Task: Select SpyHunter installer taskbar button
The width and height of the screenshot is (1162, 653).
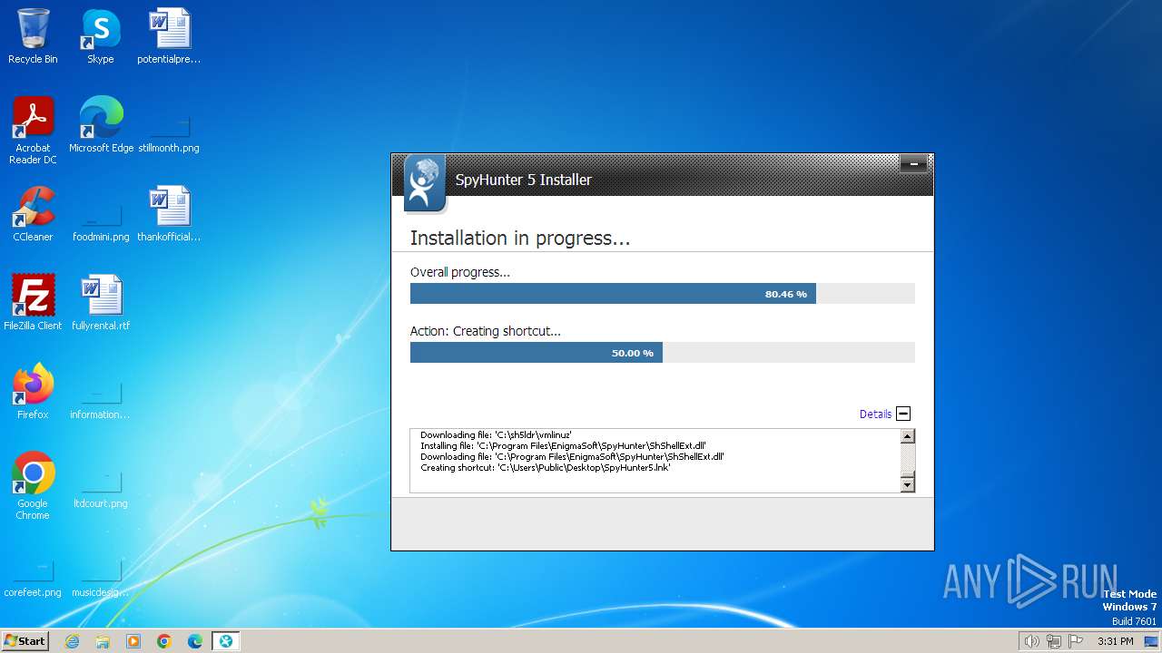Action: (226, 641)
